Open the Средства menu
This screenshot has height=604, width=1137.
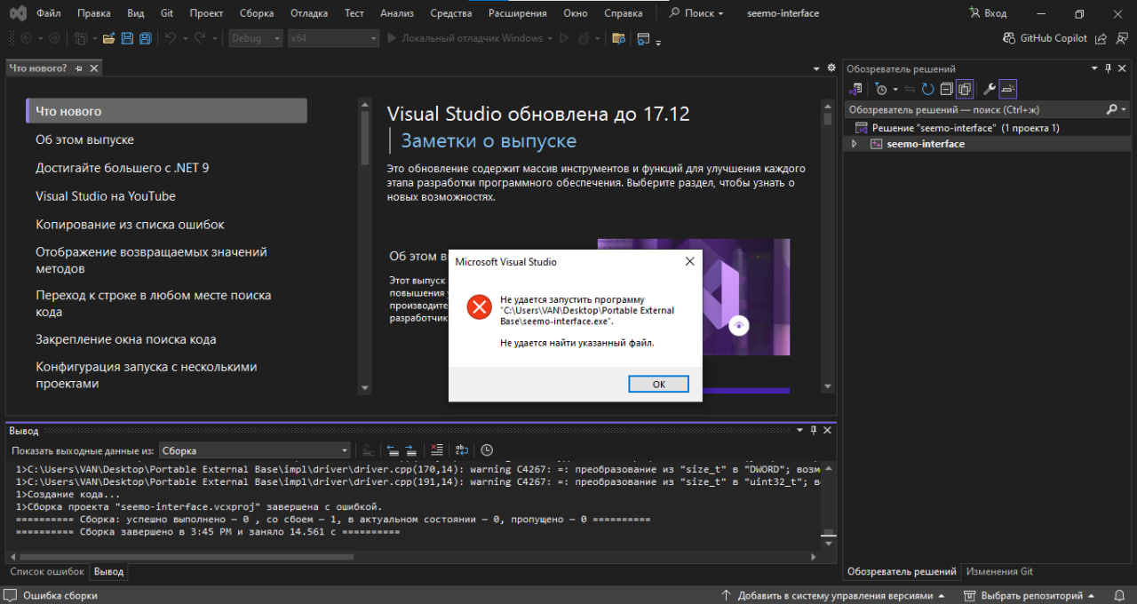451,13
